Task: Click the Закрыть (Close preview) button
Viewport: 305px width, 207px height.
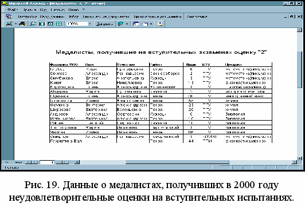Action: (x=105, y=24)
